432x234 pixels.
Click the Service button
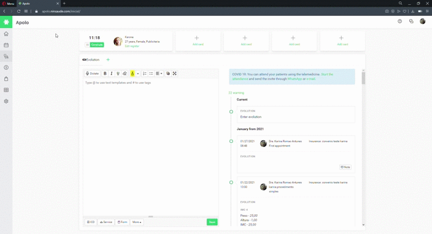tap(106, 222)
